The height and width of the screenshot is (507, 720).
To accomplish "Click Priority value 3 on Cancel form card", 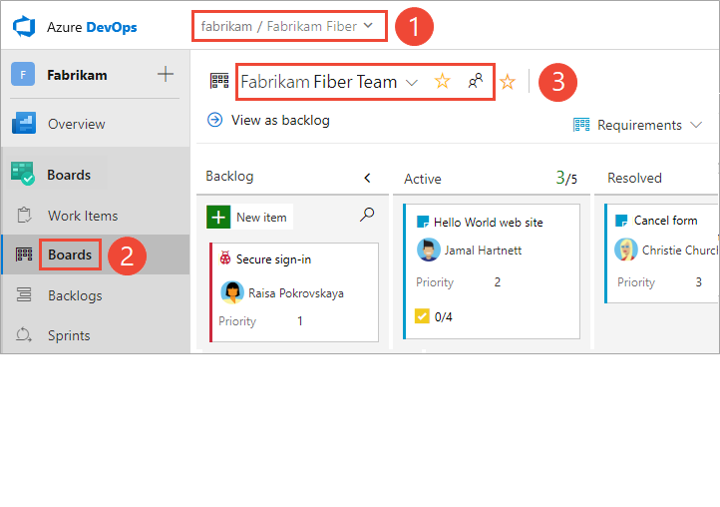I will coord(698,281).
